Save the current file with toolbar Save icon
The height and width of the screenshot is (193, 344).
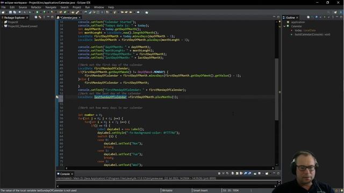(10, 12)
